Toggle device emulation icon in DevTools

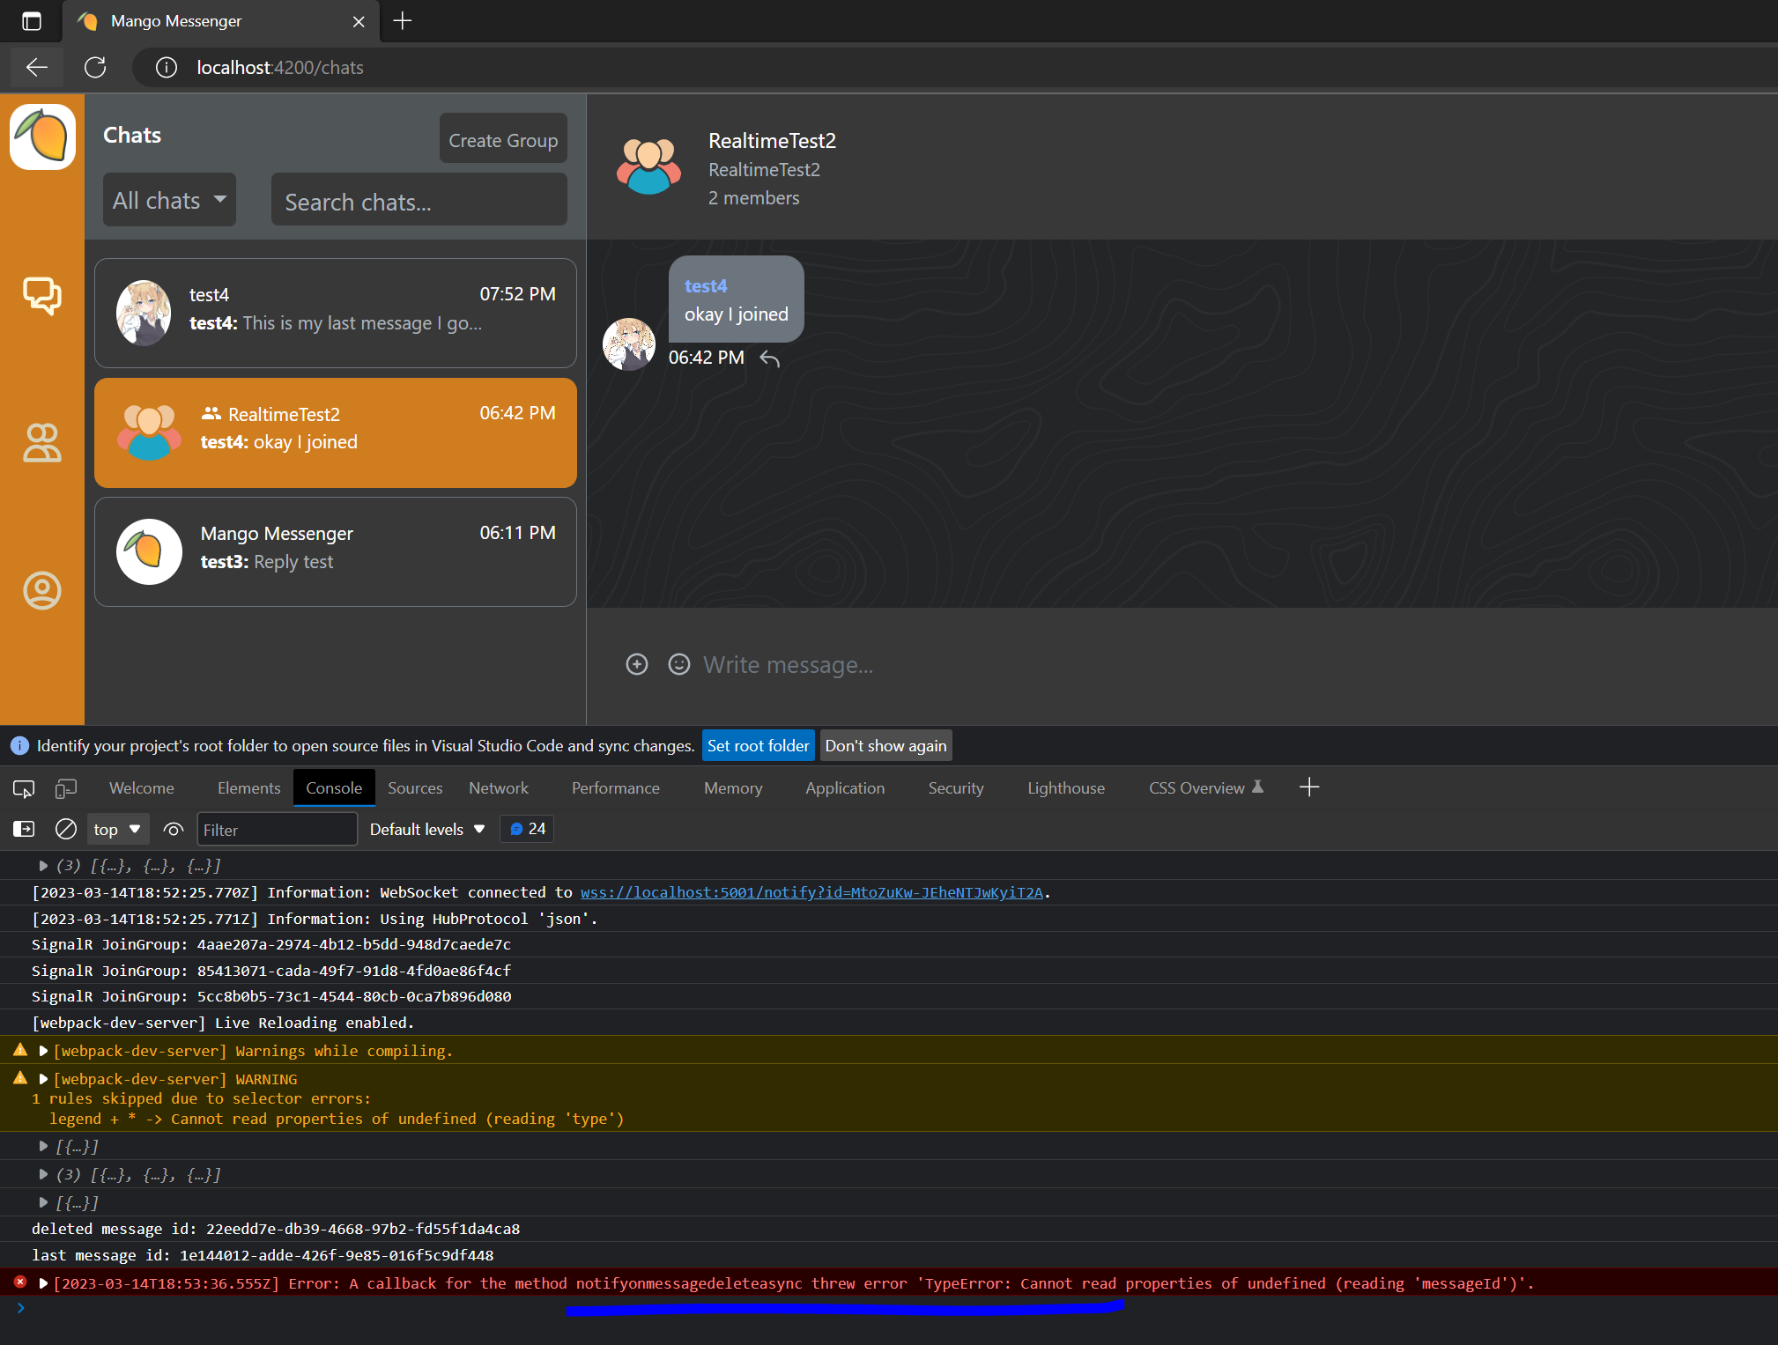66,788
